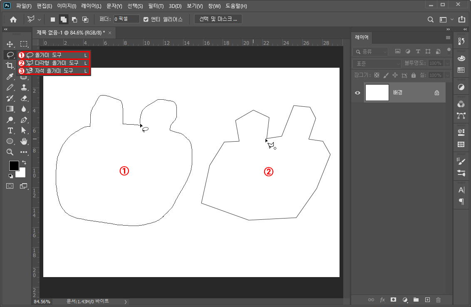Image resolution: width=471 pixels, height=307 pixels.
Task: Open the 종류 filter type dropdown
Action: click(x=370, y=52)
